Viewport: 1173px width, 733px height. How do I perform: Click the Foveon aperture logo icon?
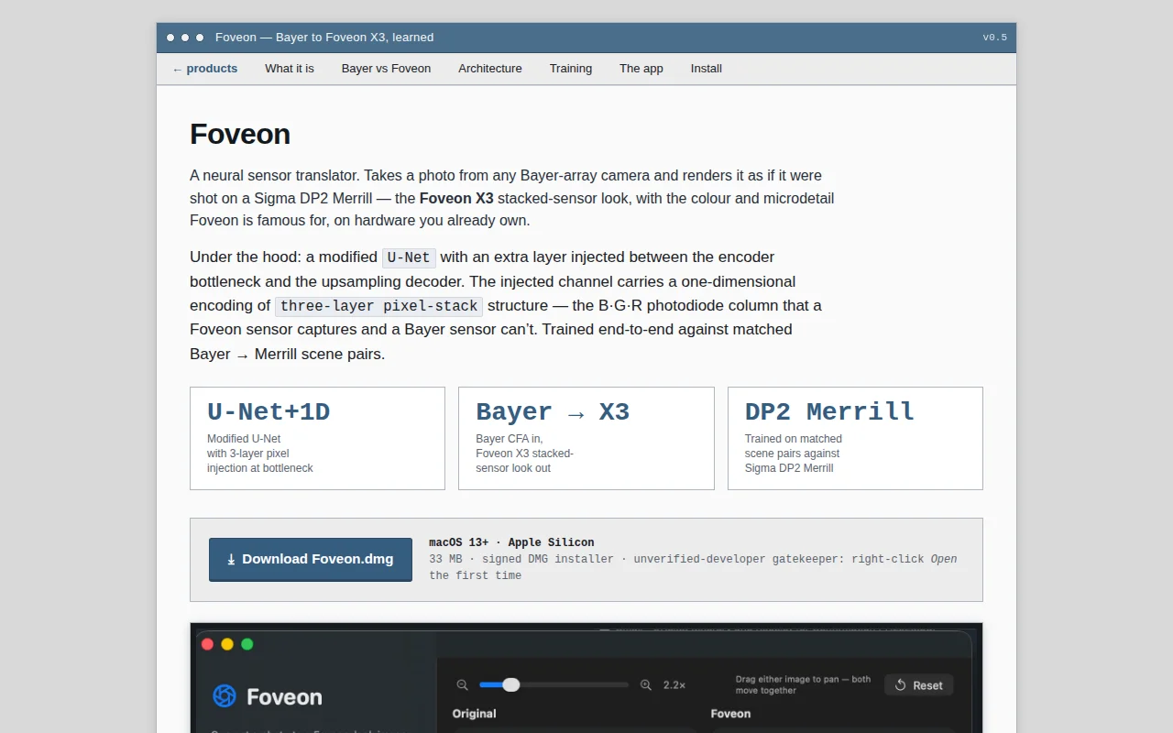(x=225, y=696)
